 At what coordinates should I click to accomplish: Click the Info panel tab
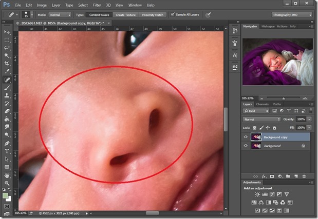click(292, 26)
